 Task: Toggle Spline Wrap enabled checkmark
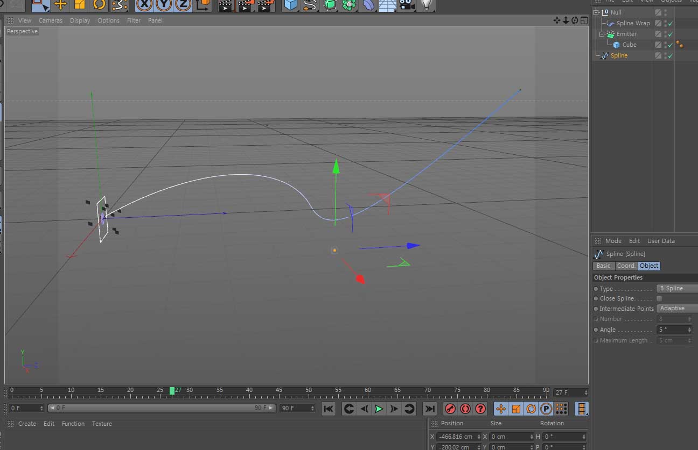671,24
